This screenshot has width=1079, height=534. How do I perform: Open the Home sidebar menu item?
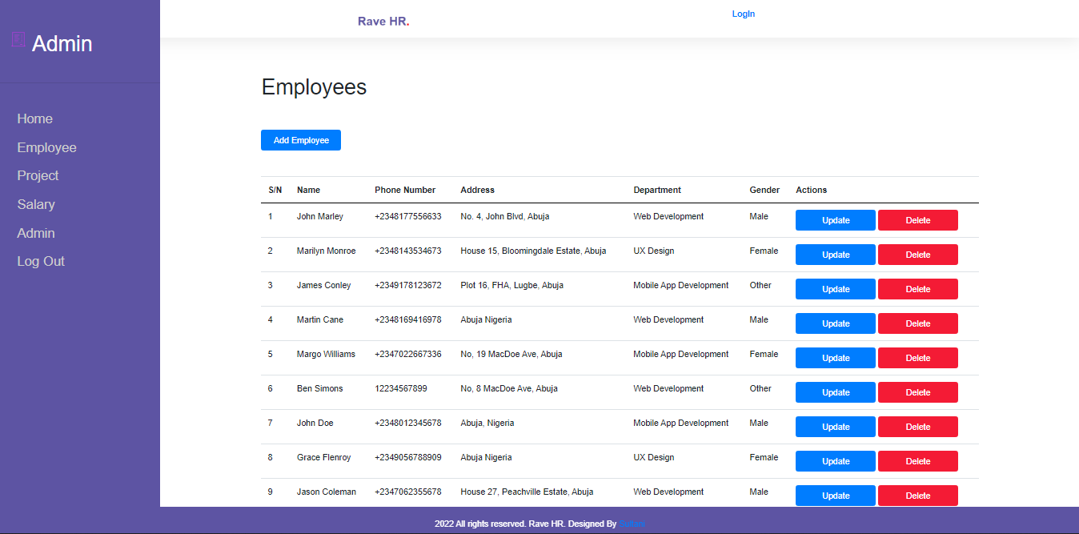point(35,119)
